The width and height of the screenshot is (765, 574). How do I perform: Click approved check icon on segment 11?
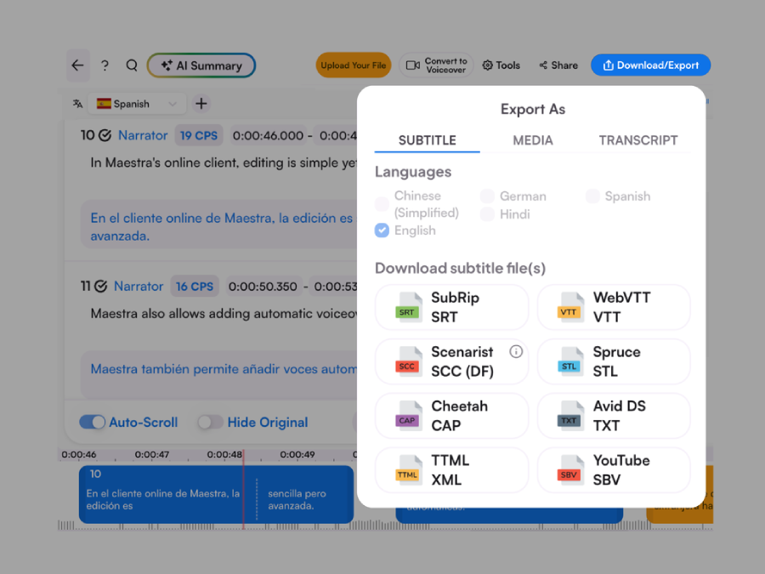coord(100,286)
